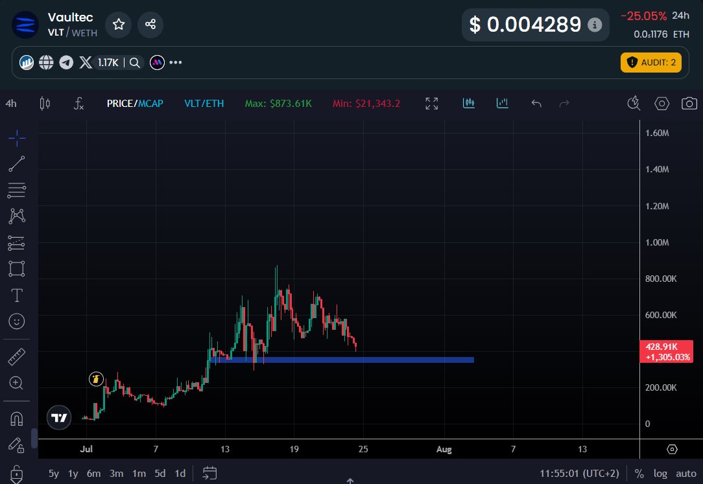The height and width of the screenshot is (484, 703).
Task: Toggle the volume bars chart icon
Action: click(x=502, y=103)
